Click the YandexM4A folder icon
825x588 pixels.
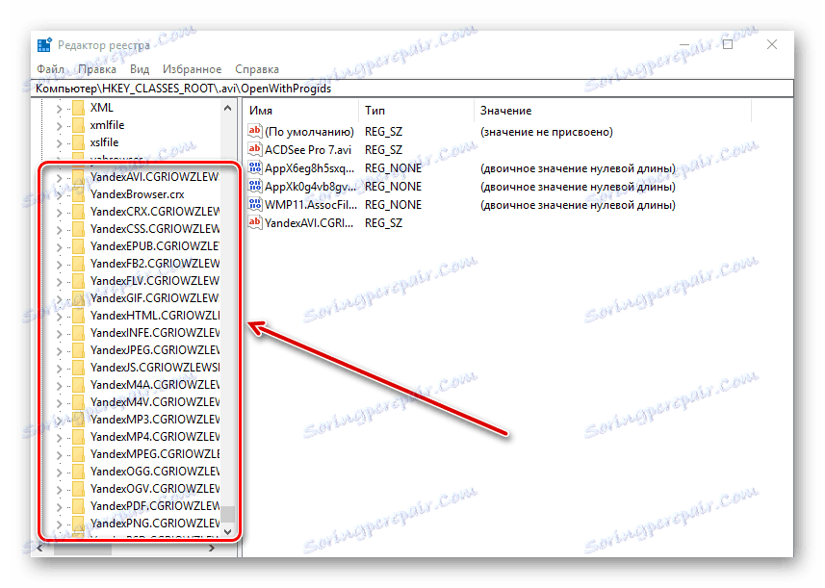(x=78, y=385)
